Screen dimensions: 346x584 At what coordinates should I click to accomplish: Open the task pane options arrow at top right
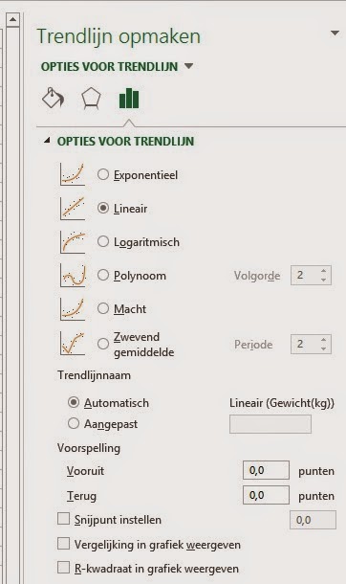tap(335, 34)
